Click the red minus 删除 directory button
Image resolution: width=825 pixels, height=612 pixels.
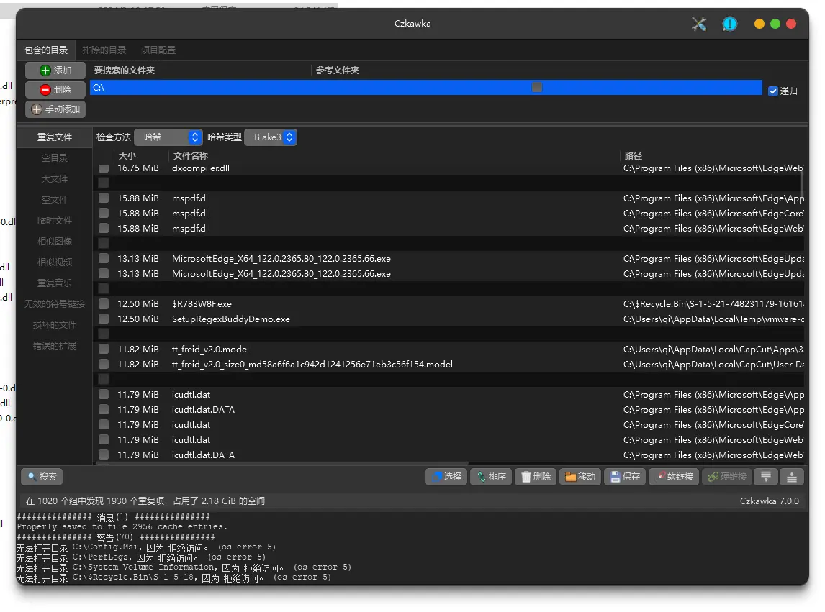(x=55, y=90)
